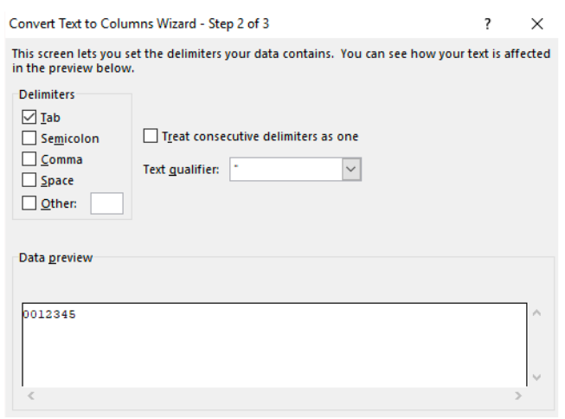Viewport: 565px width, 419px height.
Task: Expand the Text qualifier dropdown arrow
Action: [x=351, y=169]
